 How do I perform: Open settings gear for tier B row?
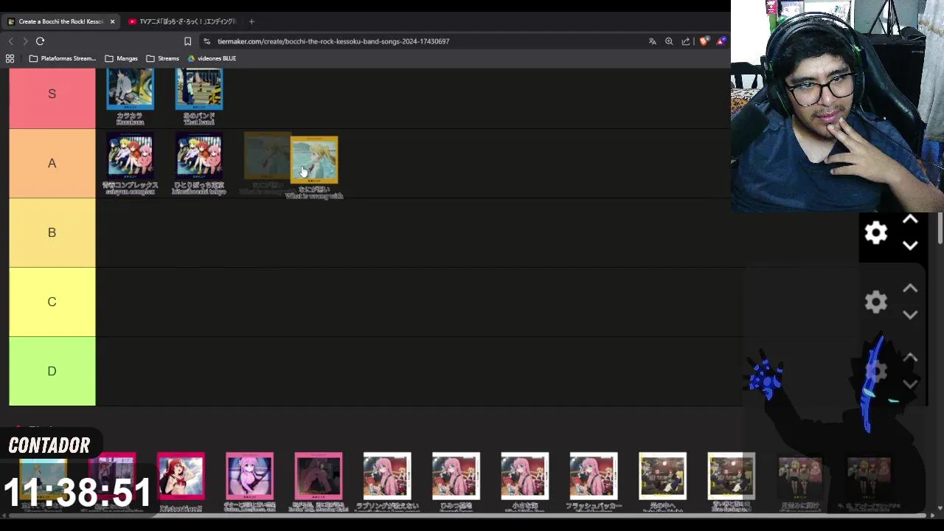point(876,233)
